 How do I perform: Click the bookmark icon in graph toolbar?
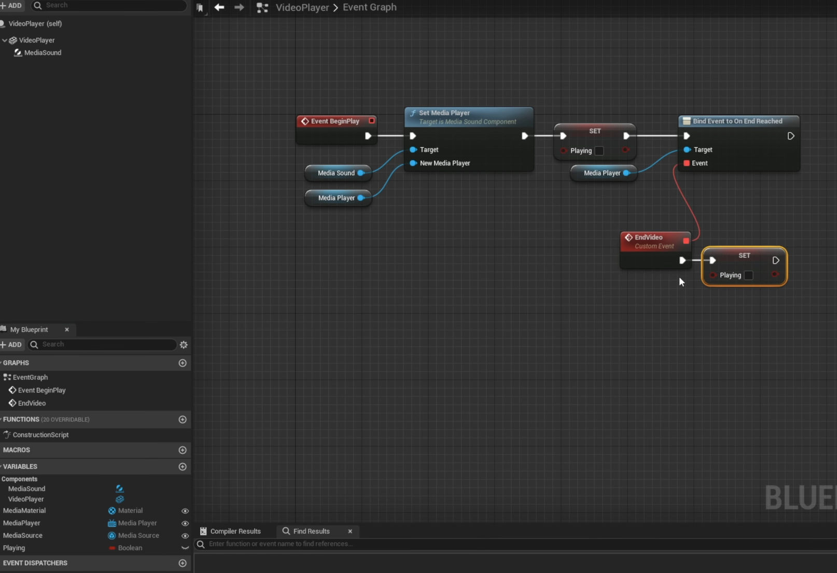(200, 8)
